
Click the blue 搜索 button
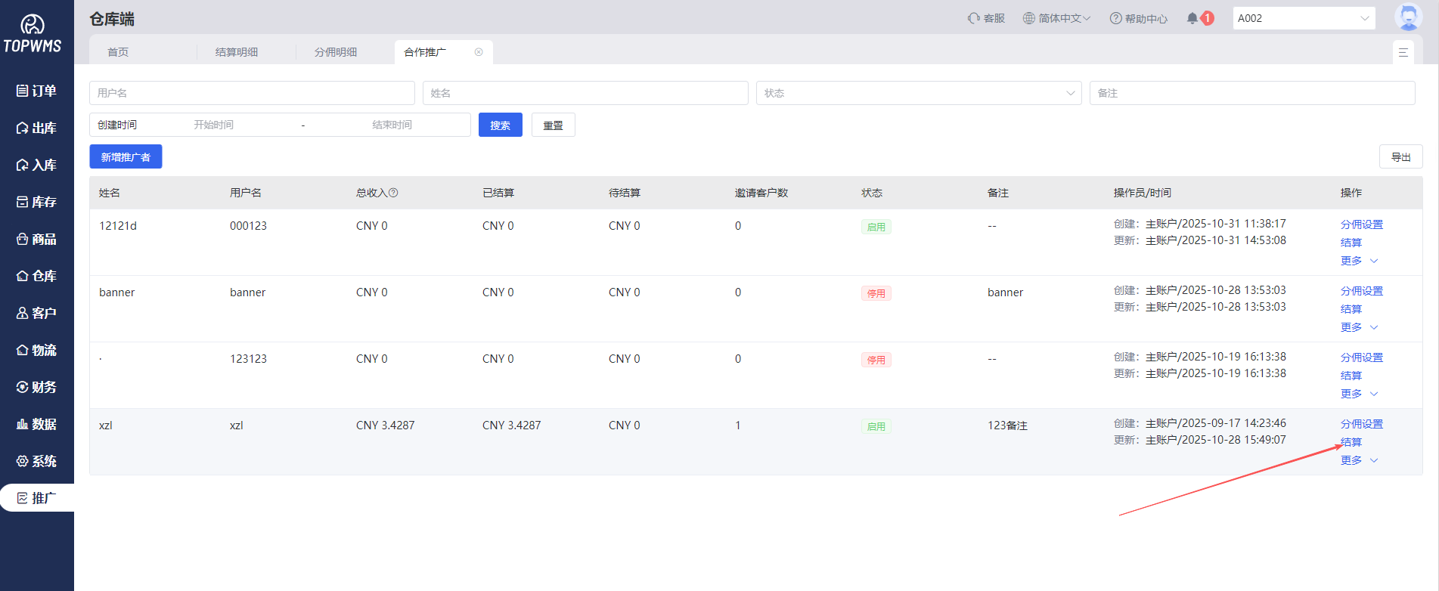click(500, 125)
